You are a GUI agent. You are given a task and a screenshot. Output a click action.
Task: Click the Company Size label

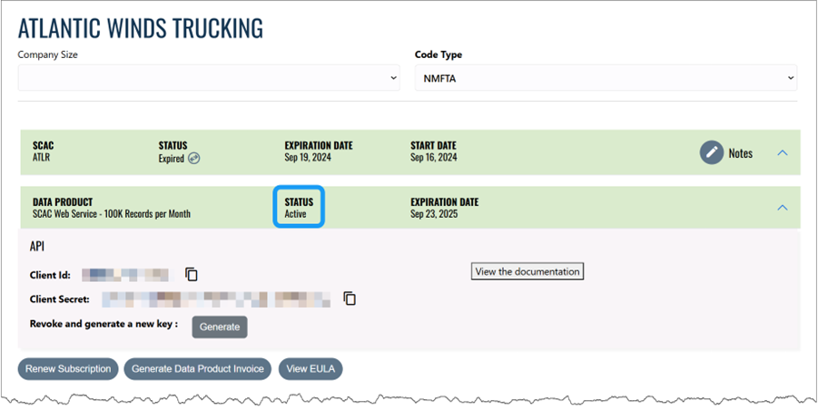(47, 54)
